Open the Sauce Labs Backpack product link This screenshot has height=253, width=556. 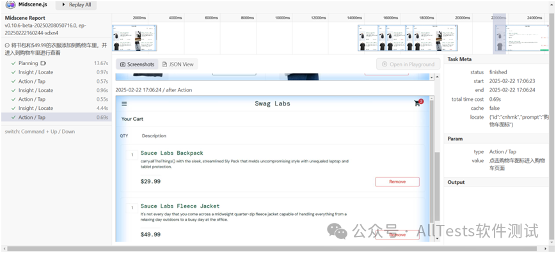171,153
